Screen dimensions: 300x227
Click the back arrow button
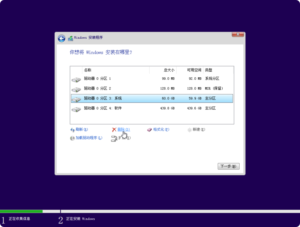(61, 38)
